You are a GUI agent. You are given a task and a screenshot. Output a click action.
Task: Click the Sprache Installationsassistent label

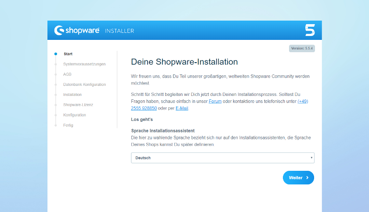[163, 131]
